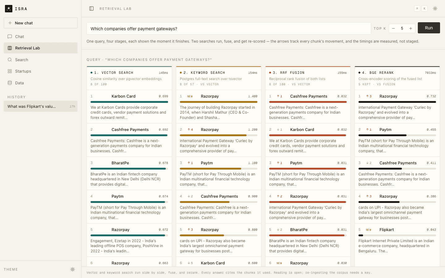Click the "1. Vector Search" stage heading

click(x=114, y=73)
